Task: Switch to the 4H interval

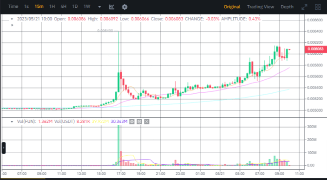Action: click(63, 6)
